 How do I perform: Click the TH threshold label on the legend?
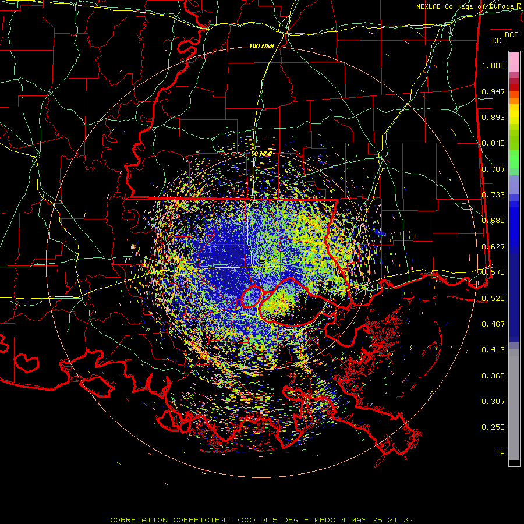click(500, 454)
